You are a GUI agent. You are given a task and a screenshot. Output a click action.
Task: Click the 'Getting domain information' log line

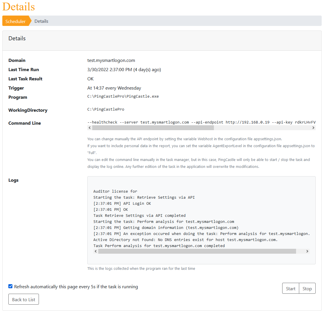point(166,227)
